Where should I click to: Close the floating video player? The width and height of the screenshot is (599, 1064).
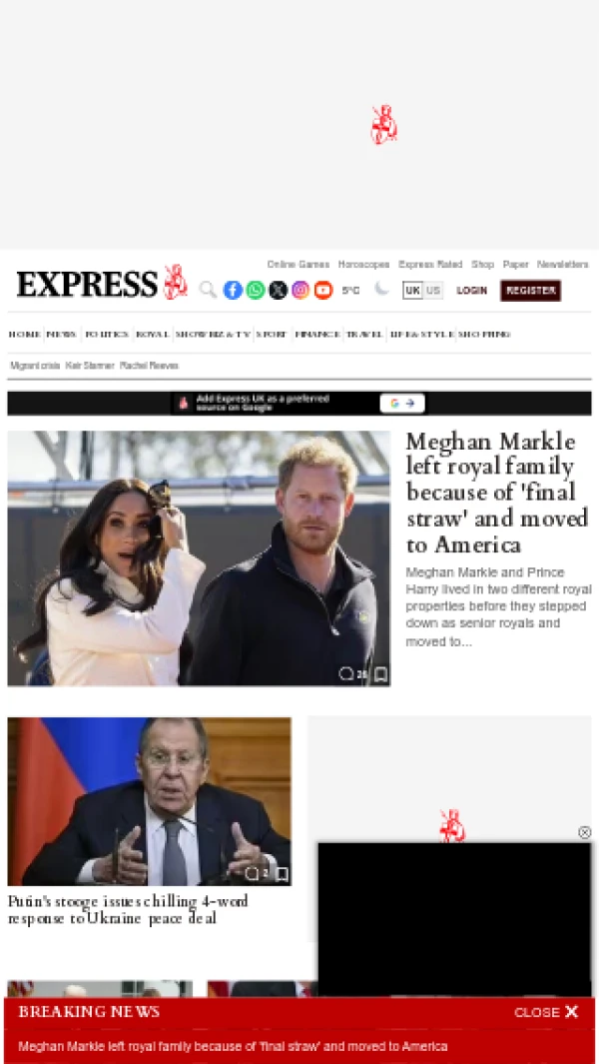tap(585, 832)
